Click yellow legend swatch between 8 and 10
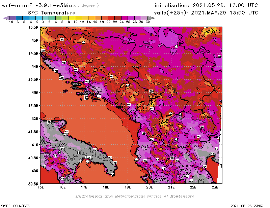 72,18
